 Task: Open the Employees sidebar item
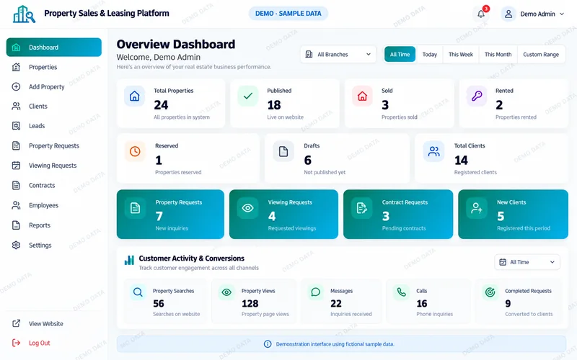coord(53,205)
